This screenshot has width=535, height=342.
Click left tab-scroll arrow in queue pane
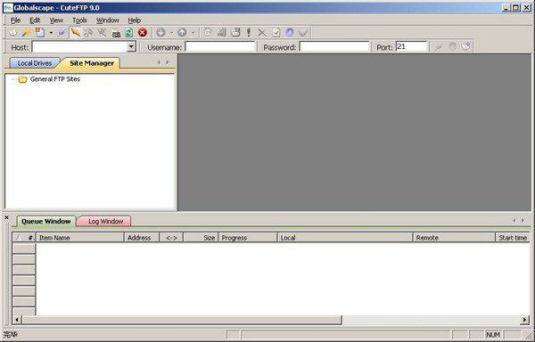[x=514, y=221]
